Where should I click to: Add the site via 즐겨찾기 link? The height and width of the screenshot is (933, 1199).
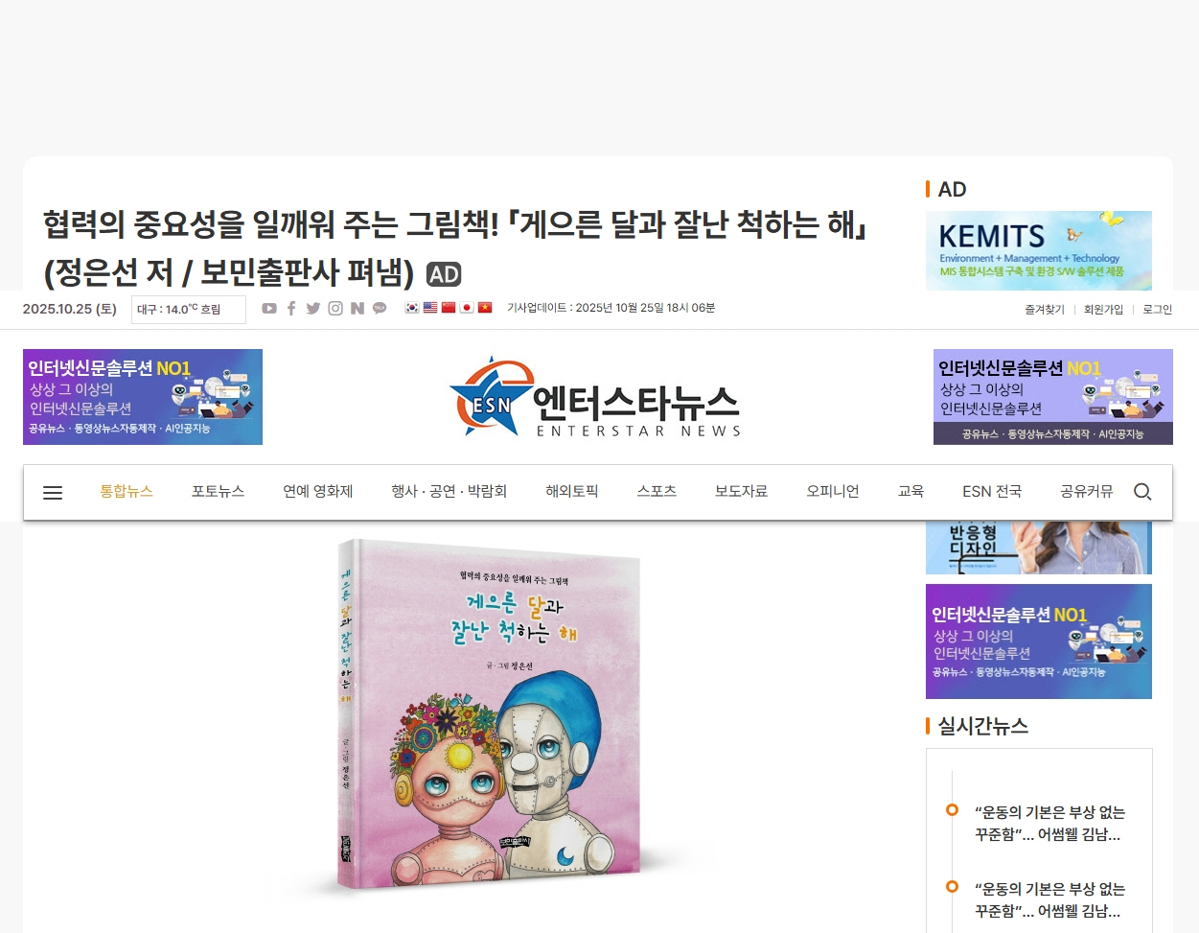[1045, 310]
